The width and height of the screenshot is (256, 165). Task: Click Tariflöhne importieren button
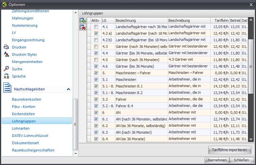click(229, 150)
